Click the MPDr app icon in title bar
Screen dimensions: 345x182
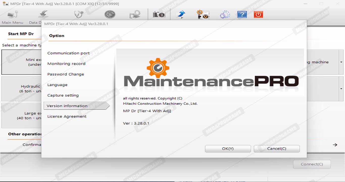[x=5, y=4]
